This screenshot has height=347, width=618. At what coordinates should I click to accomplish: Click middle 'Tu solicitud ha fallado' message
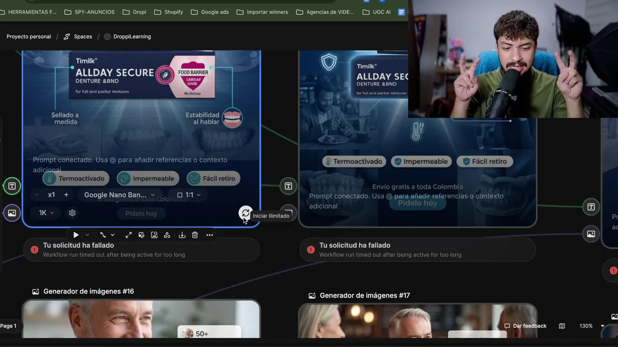click(355, 245)
